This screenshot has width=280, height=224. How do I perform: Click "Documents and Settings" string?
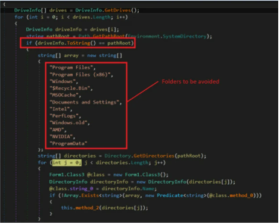[x=85, y=102]
